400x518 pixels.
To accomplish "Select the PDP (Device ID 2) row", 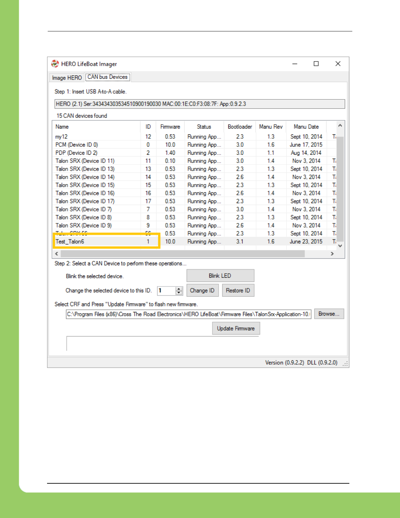I will click(194, 153).
